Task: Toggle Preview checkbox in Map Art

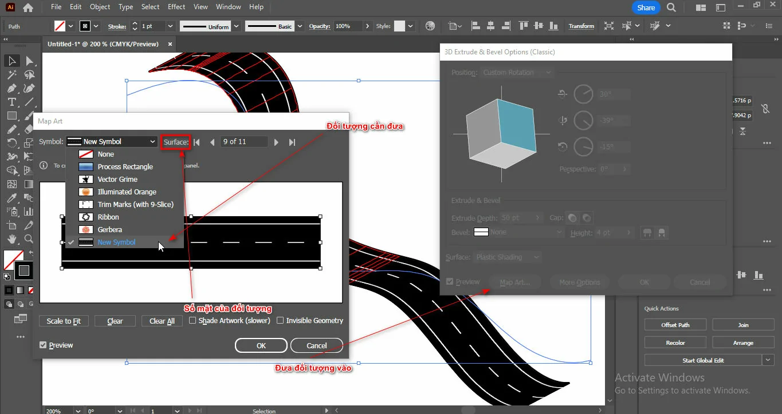Action: [x=43, y=345]
